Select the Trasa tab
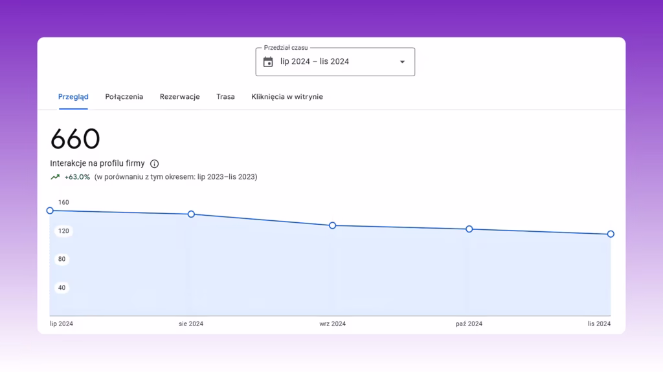The width and height of the screenshot is (663, 372). click(x=225, y=97)
